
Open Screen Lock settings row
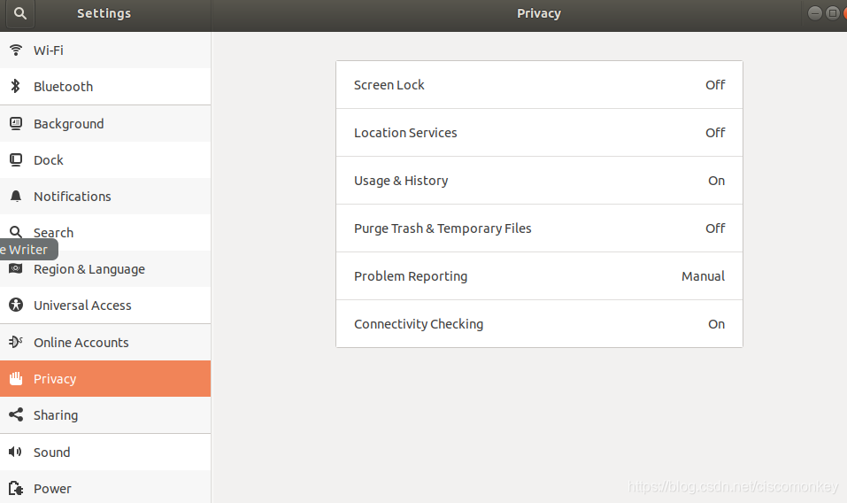pyautogui.click(x=539, y=85)
